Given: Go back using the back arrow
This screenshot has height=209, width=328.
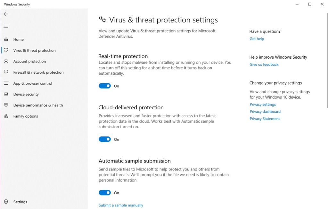Looking at the screenshot, I should tap(6, 14).
